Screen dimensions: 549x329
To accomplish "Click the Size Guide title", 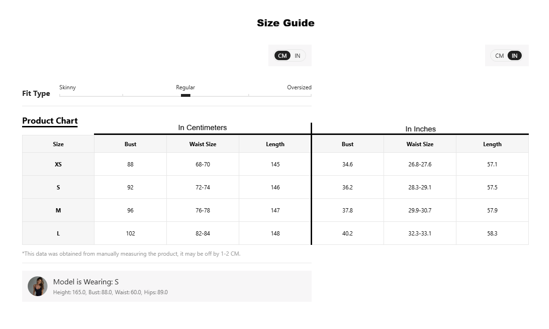I will pyautogui.click(x=286, y=23).
